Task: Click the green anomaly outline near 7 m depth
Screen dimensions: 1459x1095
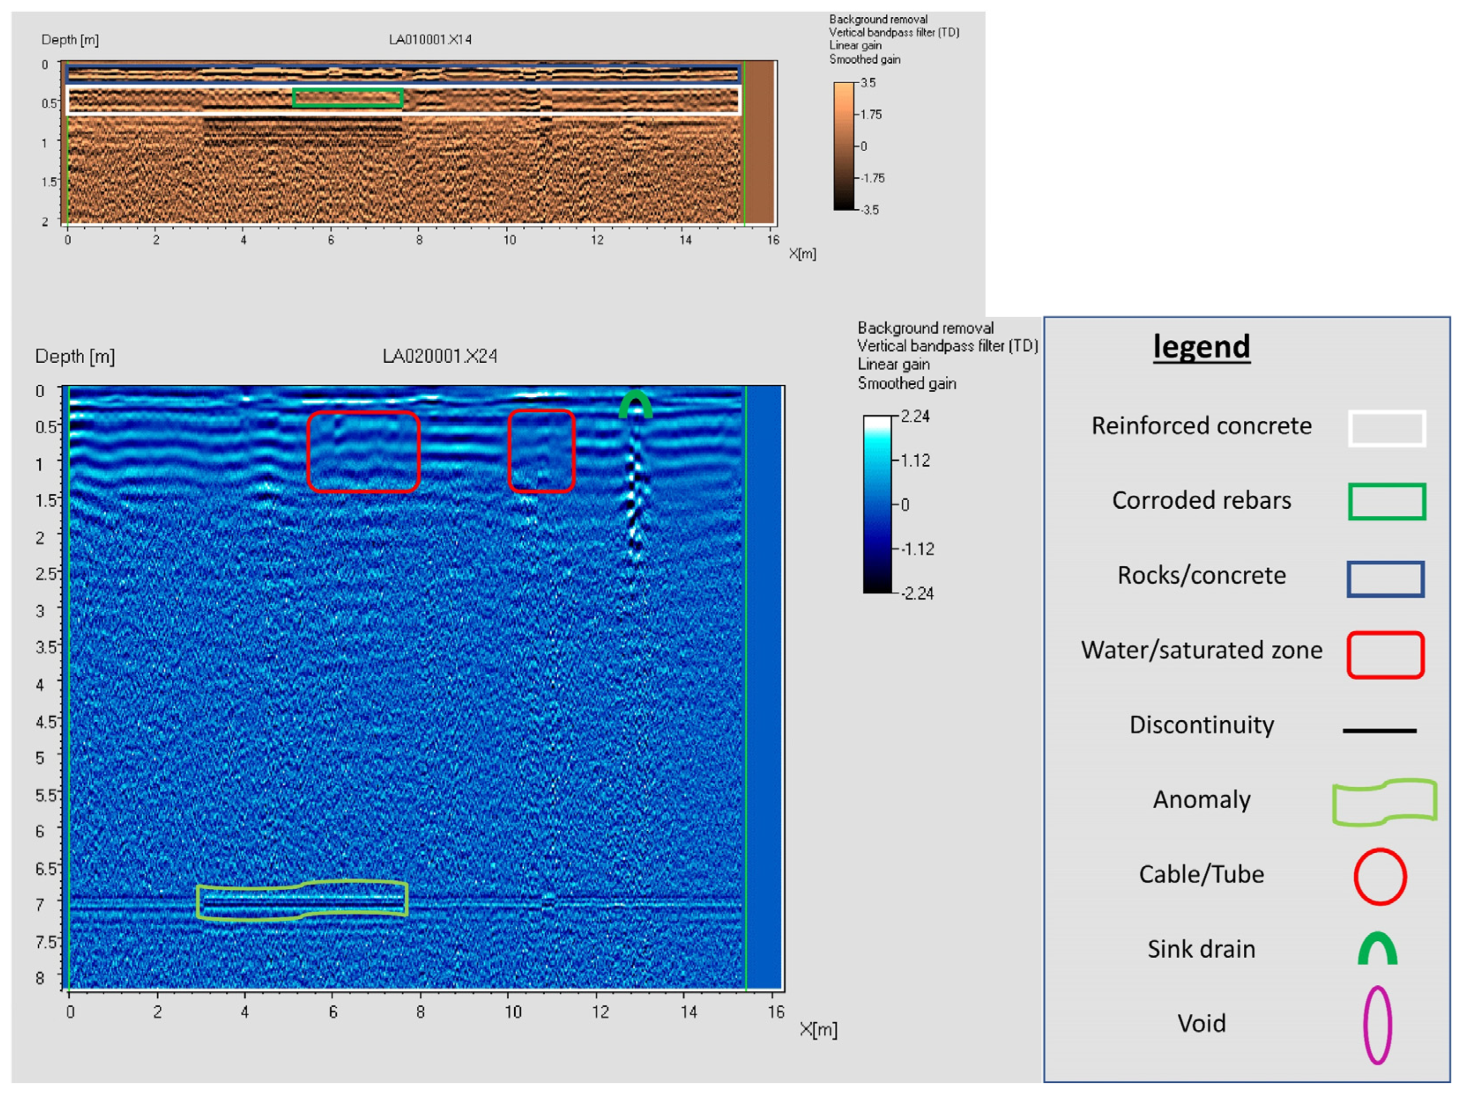Action: point(302,900)
